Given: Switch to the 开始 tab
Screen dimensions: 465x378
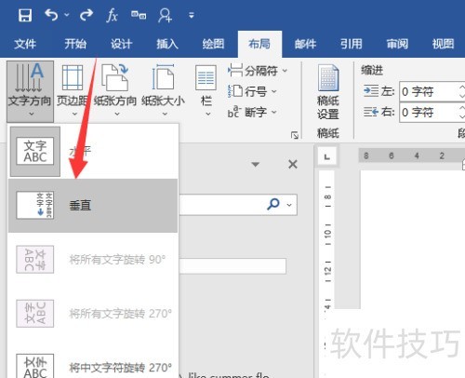Looking at the screenshot, I should pos(75,44).
